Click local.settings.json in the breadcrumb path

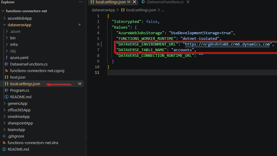(141, 10)
